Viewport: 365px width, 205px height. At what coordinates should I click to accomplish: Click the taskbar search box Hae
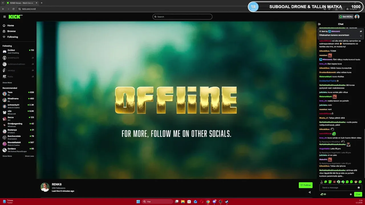(157, 202)
